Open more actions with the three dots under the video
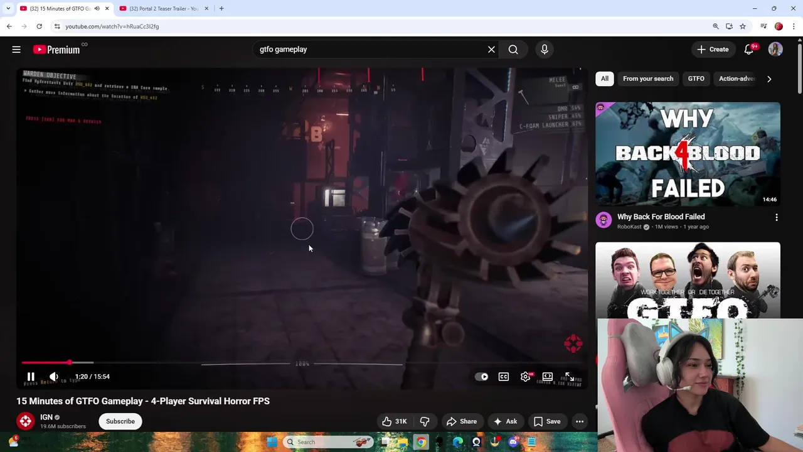Image resolution: width=803 pixels, height=452 pixels. click(580, 421)
